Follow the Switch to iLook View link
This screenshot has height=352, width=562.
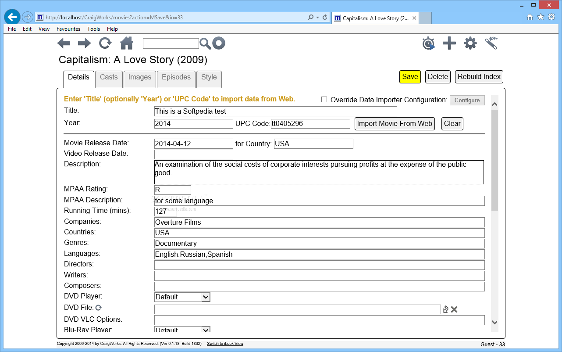pos(225,344)
